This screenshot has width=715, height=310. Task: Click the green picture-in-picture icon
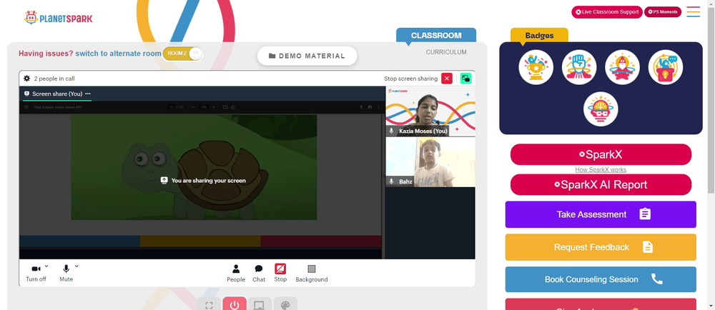[465, 79]
